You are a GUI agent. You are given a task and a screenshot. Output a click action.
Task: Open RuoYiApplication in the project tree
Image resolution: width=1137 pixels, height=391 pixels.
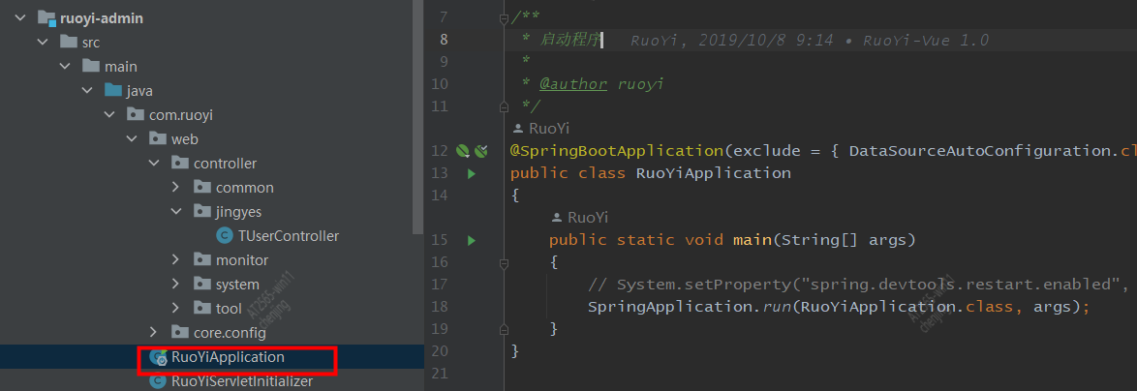[229, 357]
